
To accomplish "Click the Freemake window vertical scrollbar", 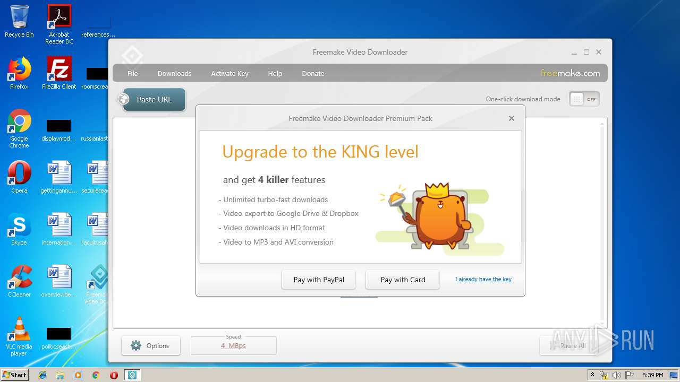I will pos(602,225).
